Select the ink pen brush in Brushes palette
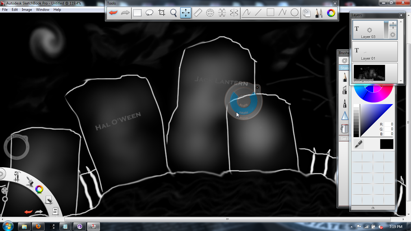Screen dimensions: 411x231 [x=345, y=103]
